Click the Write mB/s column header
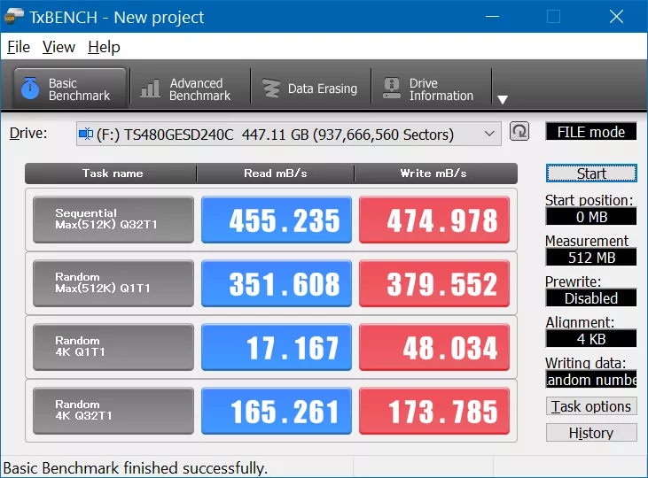 click(x=434, y=173)
